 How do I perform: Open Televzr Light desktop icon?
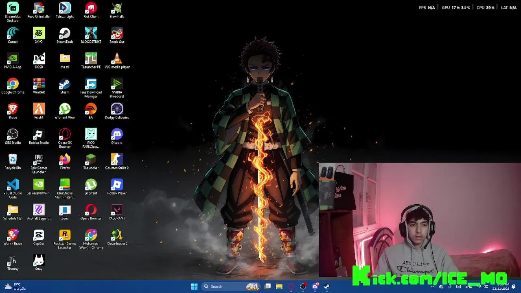65,11
